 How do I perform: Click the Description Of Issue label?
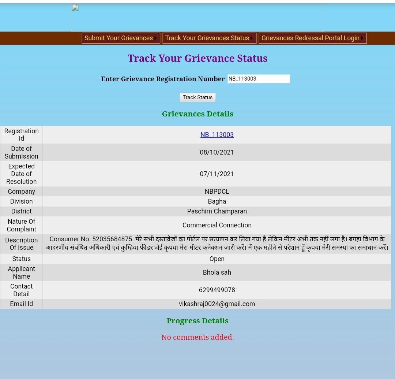(x=22, y=244)
